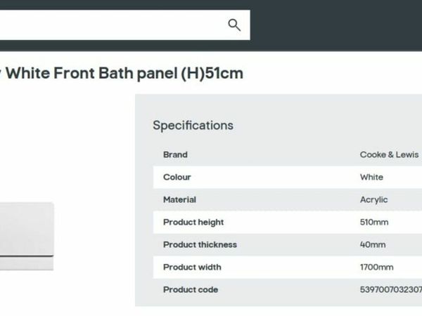Click the magnifying glass search icon

click(234, 25)
